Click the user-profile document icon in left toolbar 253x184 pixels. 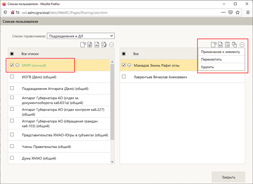coord(90,45)
